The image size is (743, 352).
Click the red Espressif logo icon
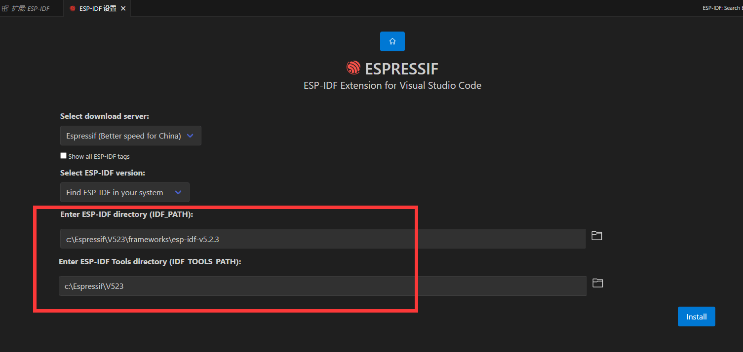click(x=353, y=68)
